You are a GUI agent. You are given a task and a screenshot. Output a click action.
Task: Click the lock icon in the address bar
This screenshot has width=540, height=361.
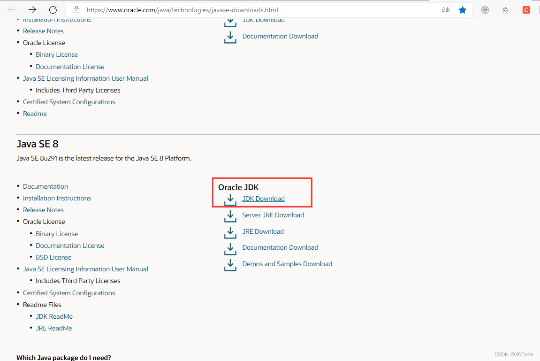[76, 10]
